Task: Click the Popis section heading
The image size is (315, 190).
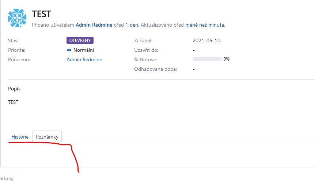Action: click(x=14, y=89)
